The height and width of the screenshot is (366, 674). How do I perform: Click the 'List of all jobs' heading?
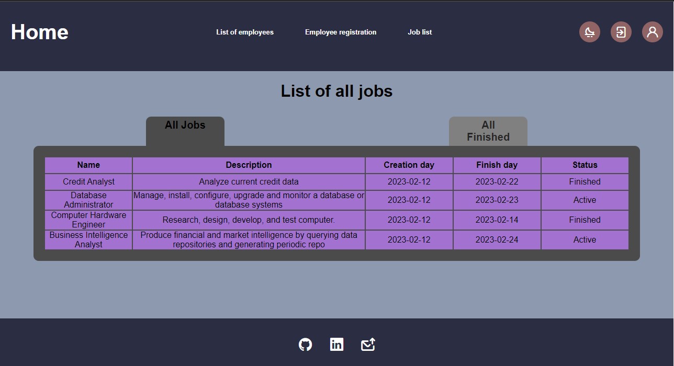336,91
